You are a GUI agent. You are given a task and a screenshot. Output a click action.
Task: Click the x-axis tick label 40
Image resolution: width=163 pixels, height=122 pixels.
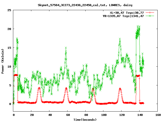49,115
